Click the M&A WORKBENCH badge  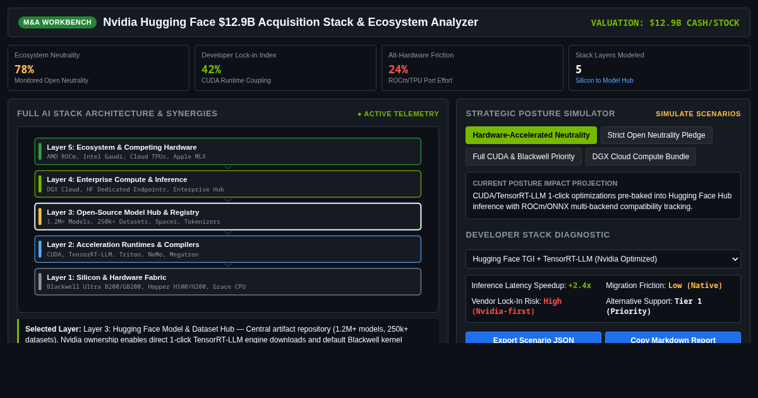[57, 22]
